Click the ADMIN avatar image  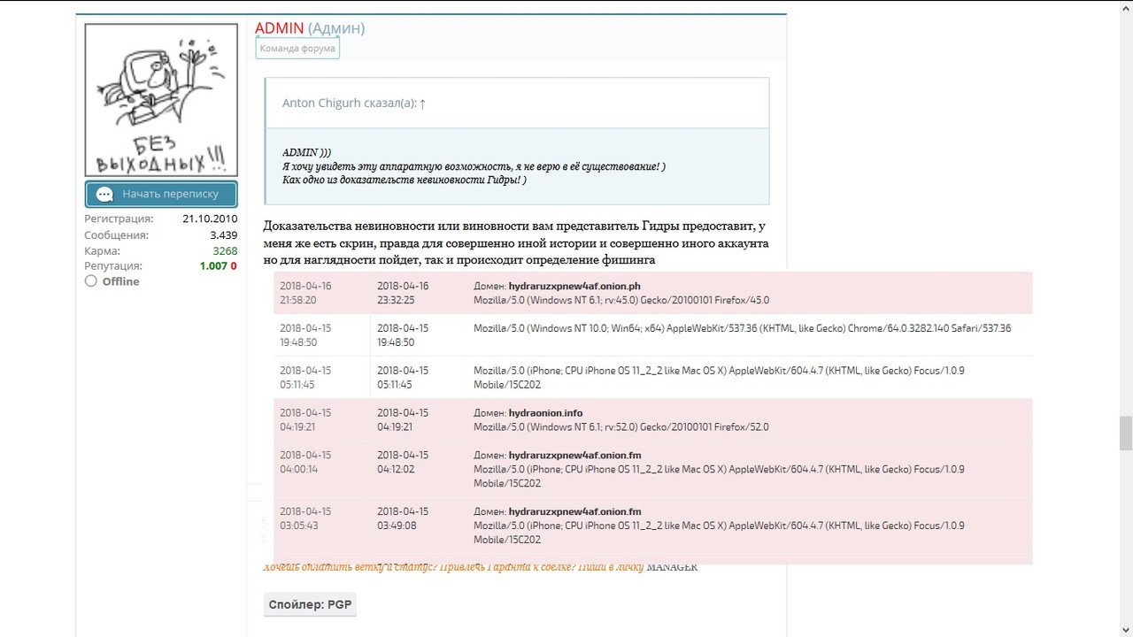point(161,100)
